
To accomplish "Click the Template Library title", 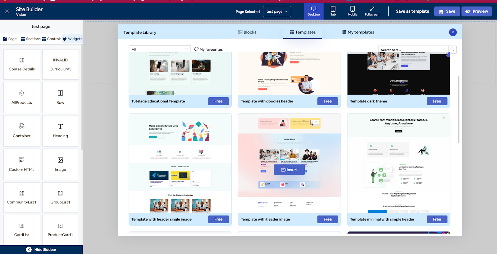I will pyautogui.click(x=140, y=32).
